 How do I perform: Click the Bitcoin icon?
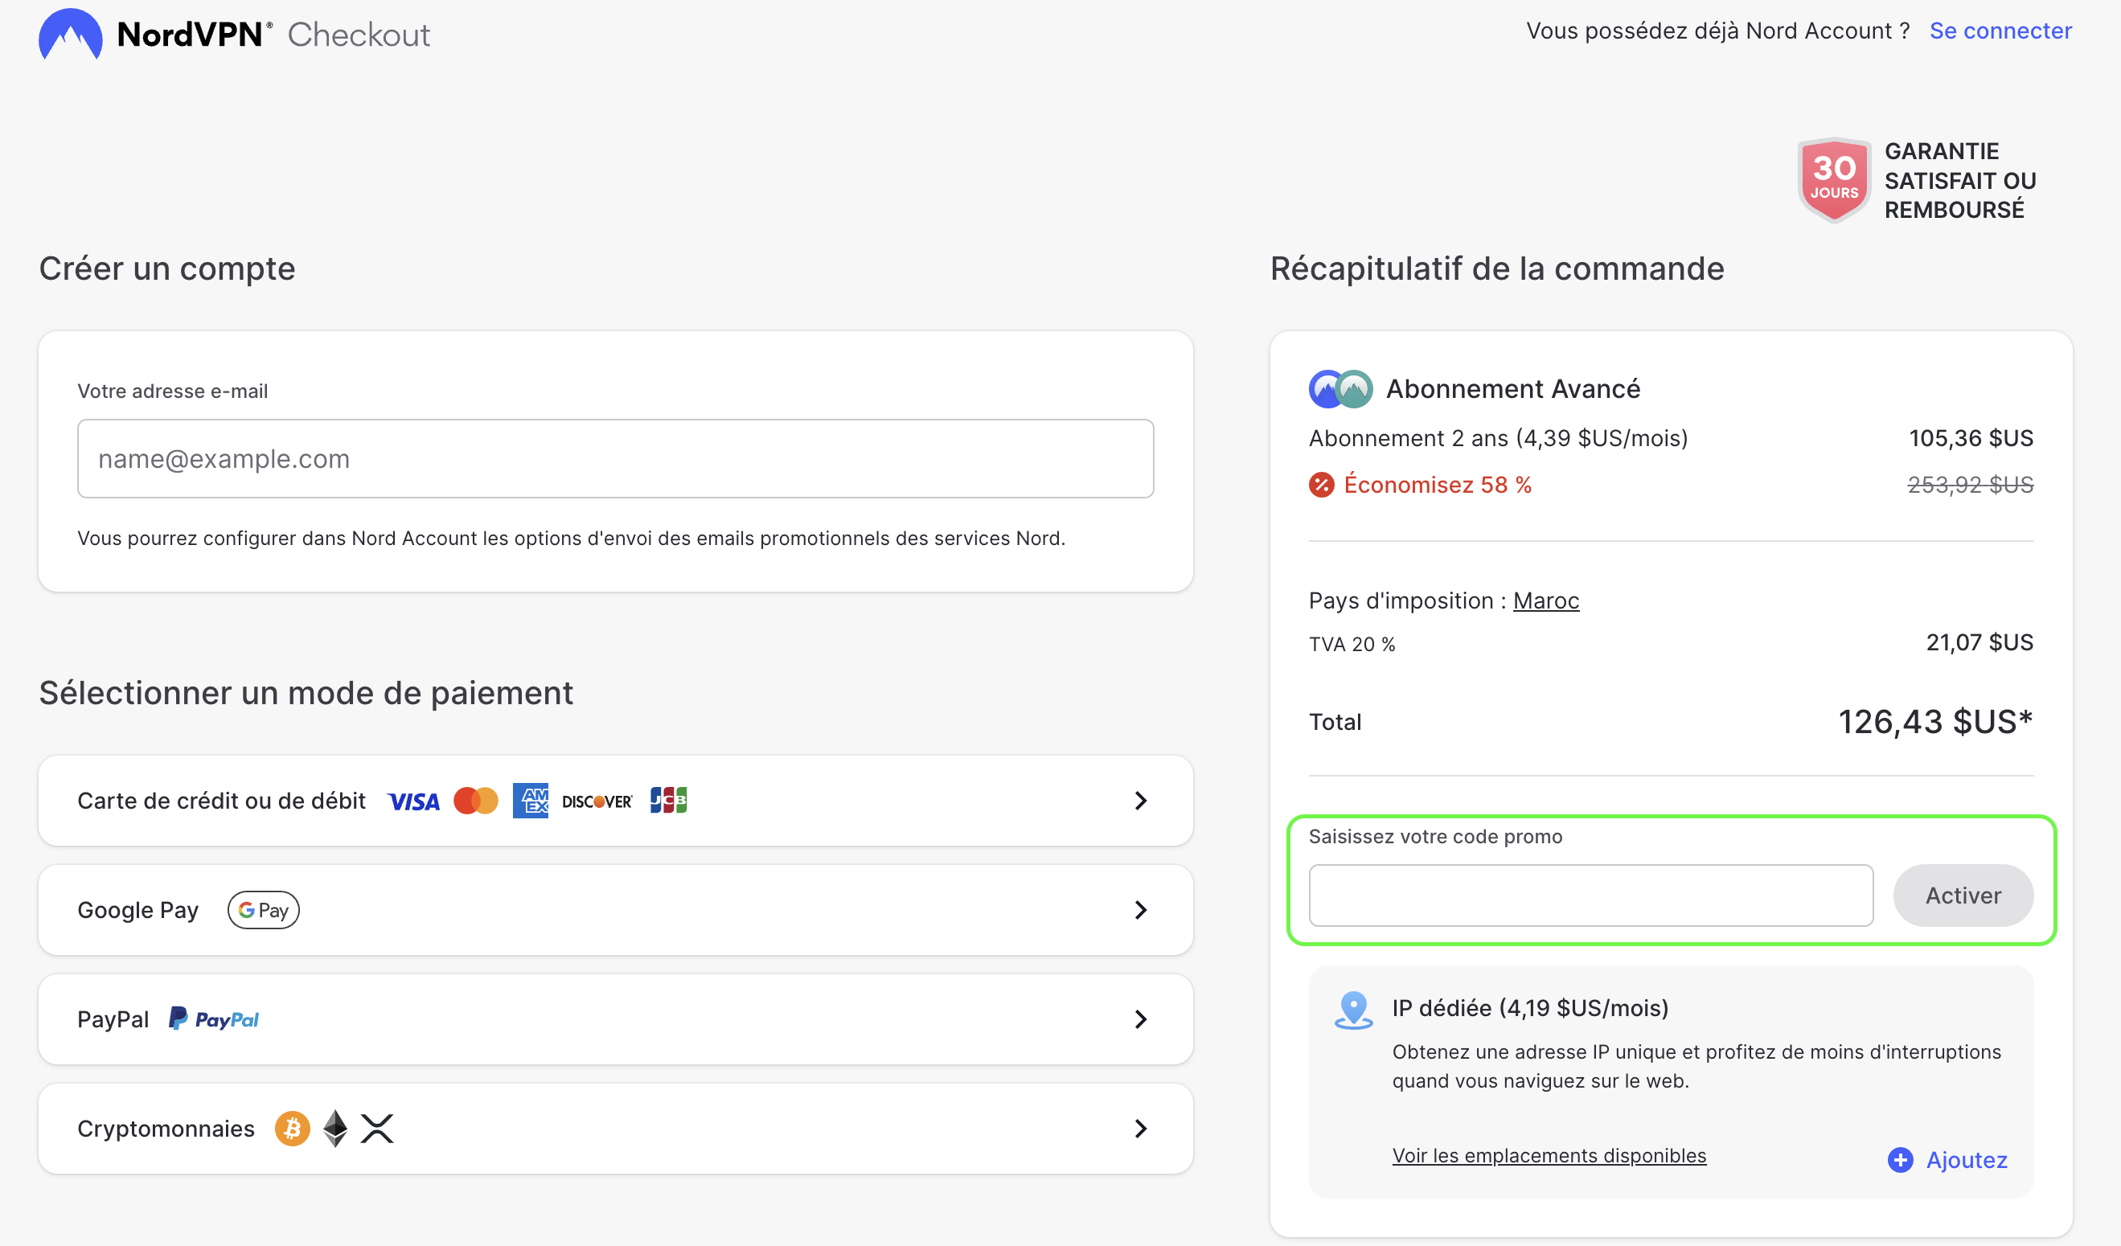(293, 1128)
